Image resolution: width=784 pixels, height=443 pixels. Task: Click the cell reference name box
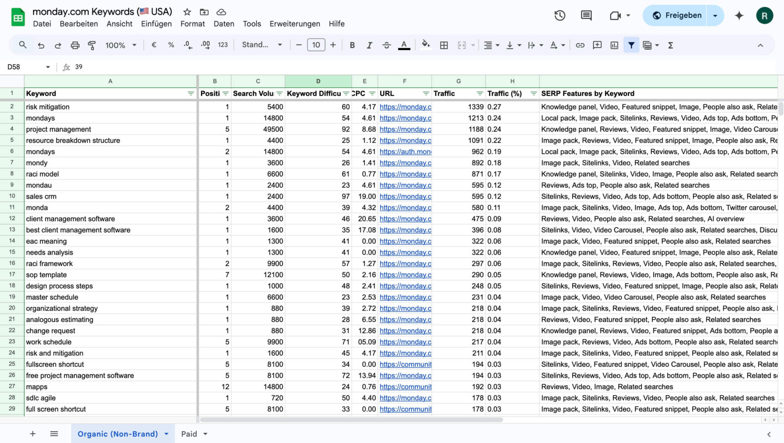coord(28,67)
